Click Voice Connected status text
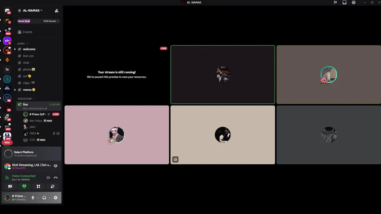Image resolution: width=381 pixels, height=214 pixels. 24,176
